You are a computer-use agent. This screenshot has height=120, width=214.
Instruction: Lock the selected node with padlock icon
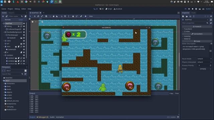click(x=73, y=16)
